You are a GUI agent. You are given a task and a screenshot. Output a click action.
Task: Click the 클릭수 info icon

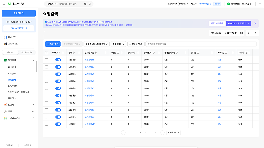(134, 53)
